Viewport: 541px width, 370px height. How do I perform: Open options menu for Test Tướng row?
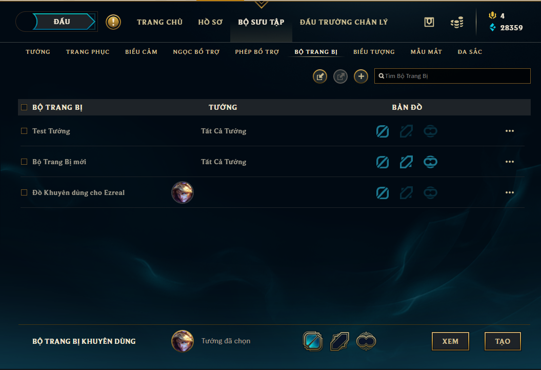[510, 131]
